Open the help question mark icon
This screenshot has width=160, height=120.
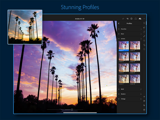click(131, 18)
